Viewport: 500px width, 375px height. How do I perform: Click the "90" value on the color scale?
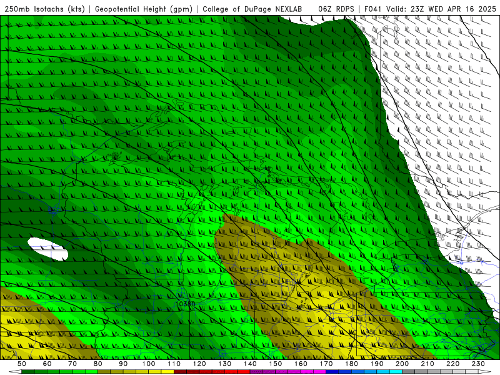tap(123, 364)
